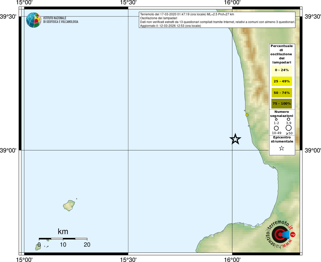Click the scale bar's 20 label
This screenshot has width=321, height=262.
87,245
